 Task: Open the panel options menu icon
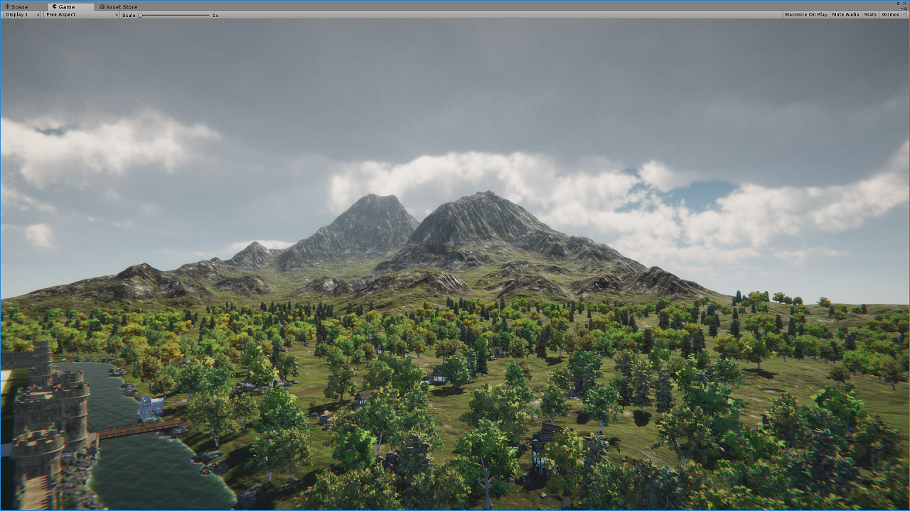click(904, 9)
